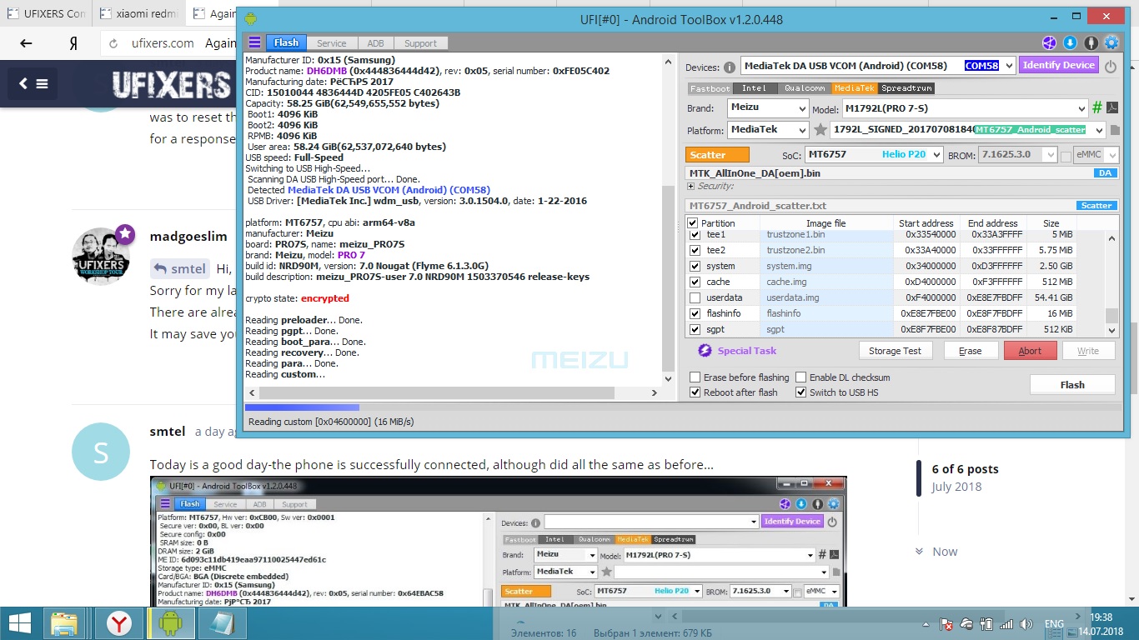
Task: Click the blue download update icon
Action: (x=1071, y=42)
